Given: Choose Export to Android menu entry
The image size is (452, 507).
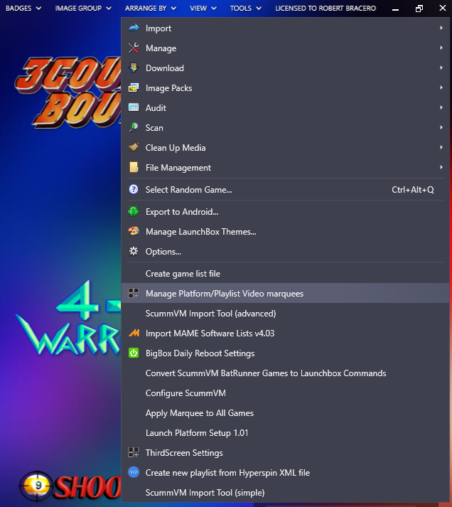Looking at the screenshot, I should click(285, 212).
